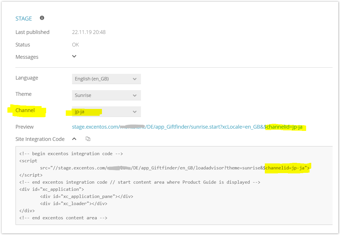340x235 pixels.
Task: Copy the site integration code via copy icon
Action: pos(88,139)
